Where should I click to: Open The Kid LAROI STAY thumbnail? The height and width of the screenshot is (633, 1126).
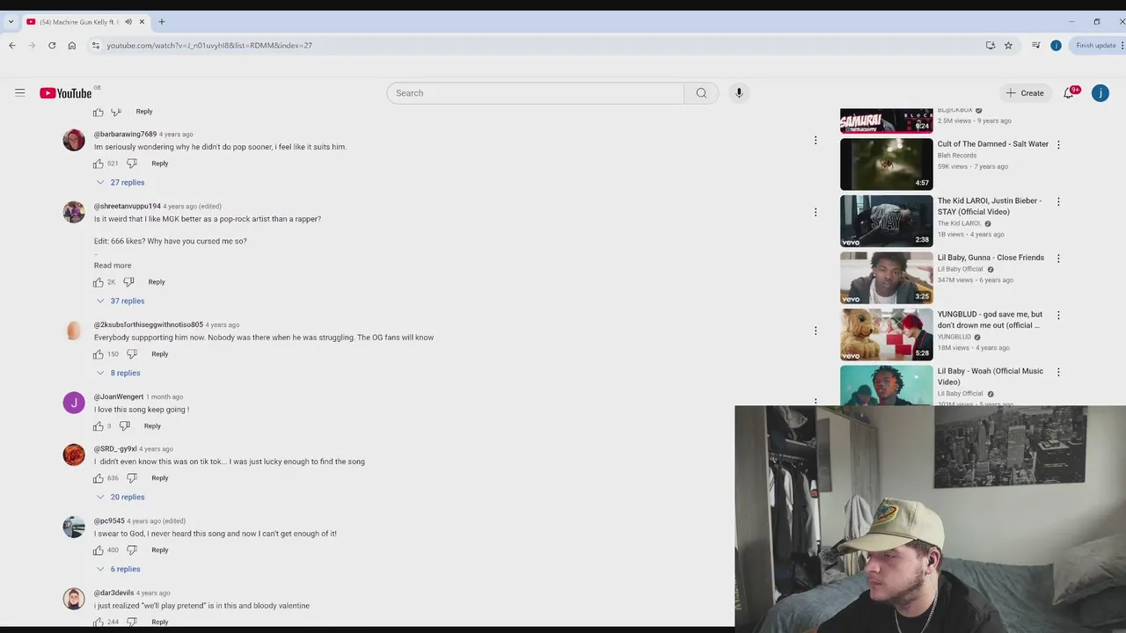[x=886, y=221]
